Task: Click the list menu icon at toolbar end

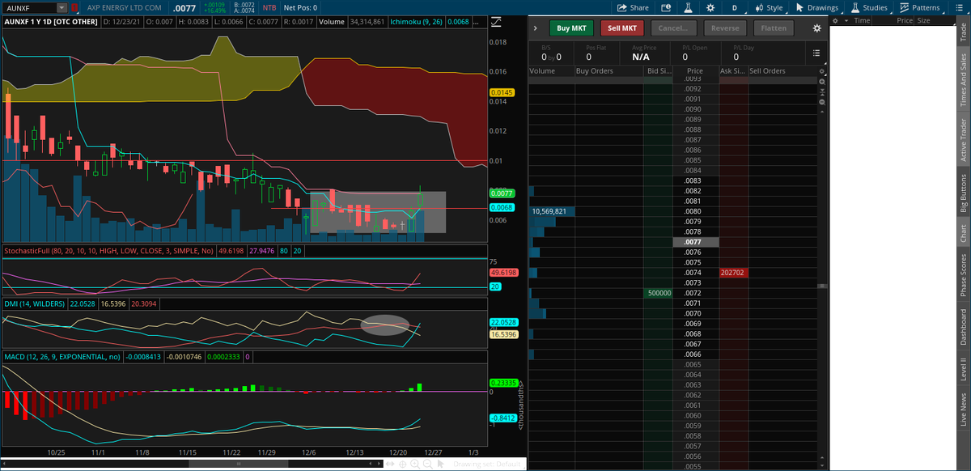Action: (957, 7)
